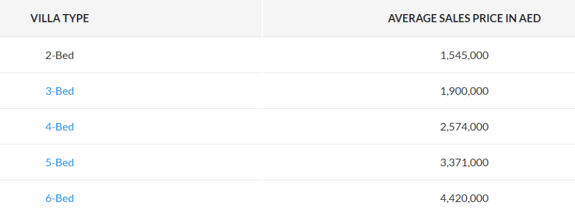Click the word AED in the header
The image size is (575, 215).
click(x=530, y=19)
